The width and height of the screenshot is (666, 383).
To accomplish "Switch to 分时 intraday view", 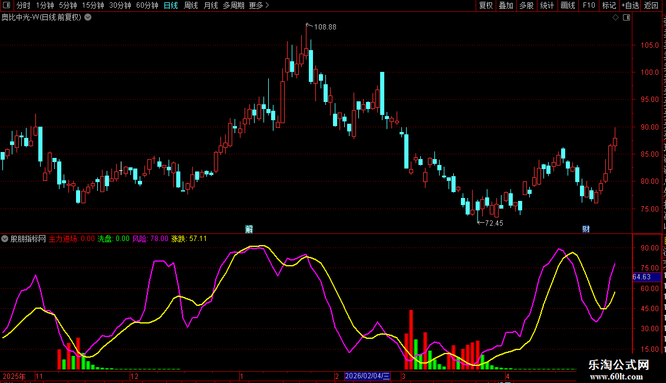I will (x=24, y=5).
